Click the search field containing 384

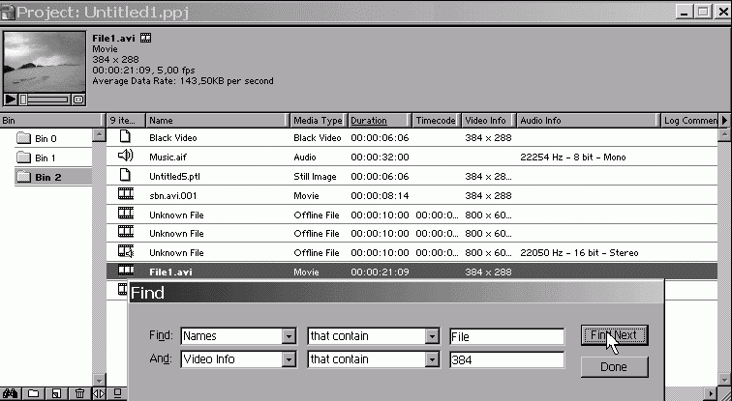point(505,359)
